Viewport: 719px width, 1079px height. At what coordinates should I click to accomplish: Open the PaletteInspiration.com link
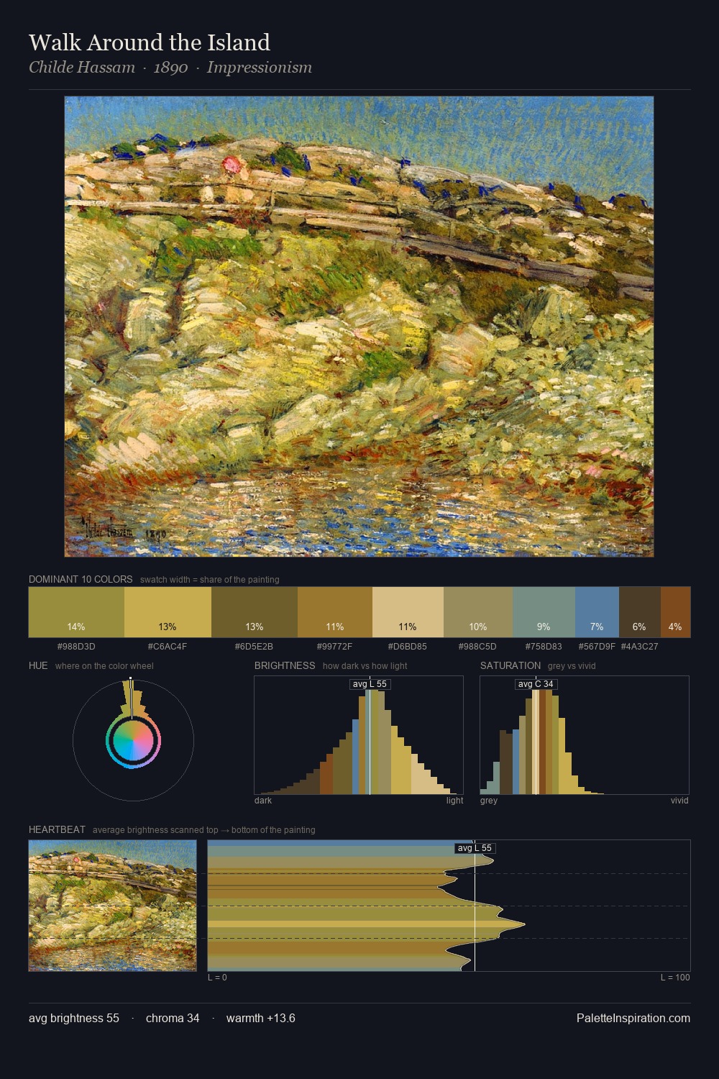point(633,1018)
